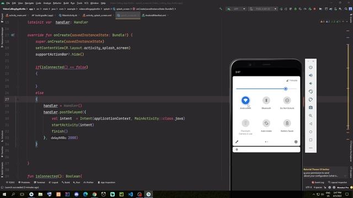Click the Search Everywhere magnifier icon
The image size is (353, 198).
pyautogui.click(x=346, y=9)
